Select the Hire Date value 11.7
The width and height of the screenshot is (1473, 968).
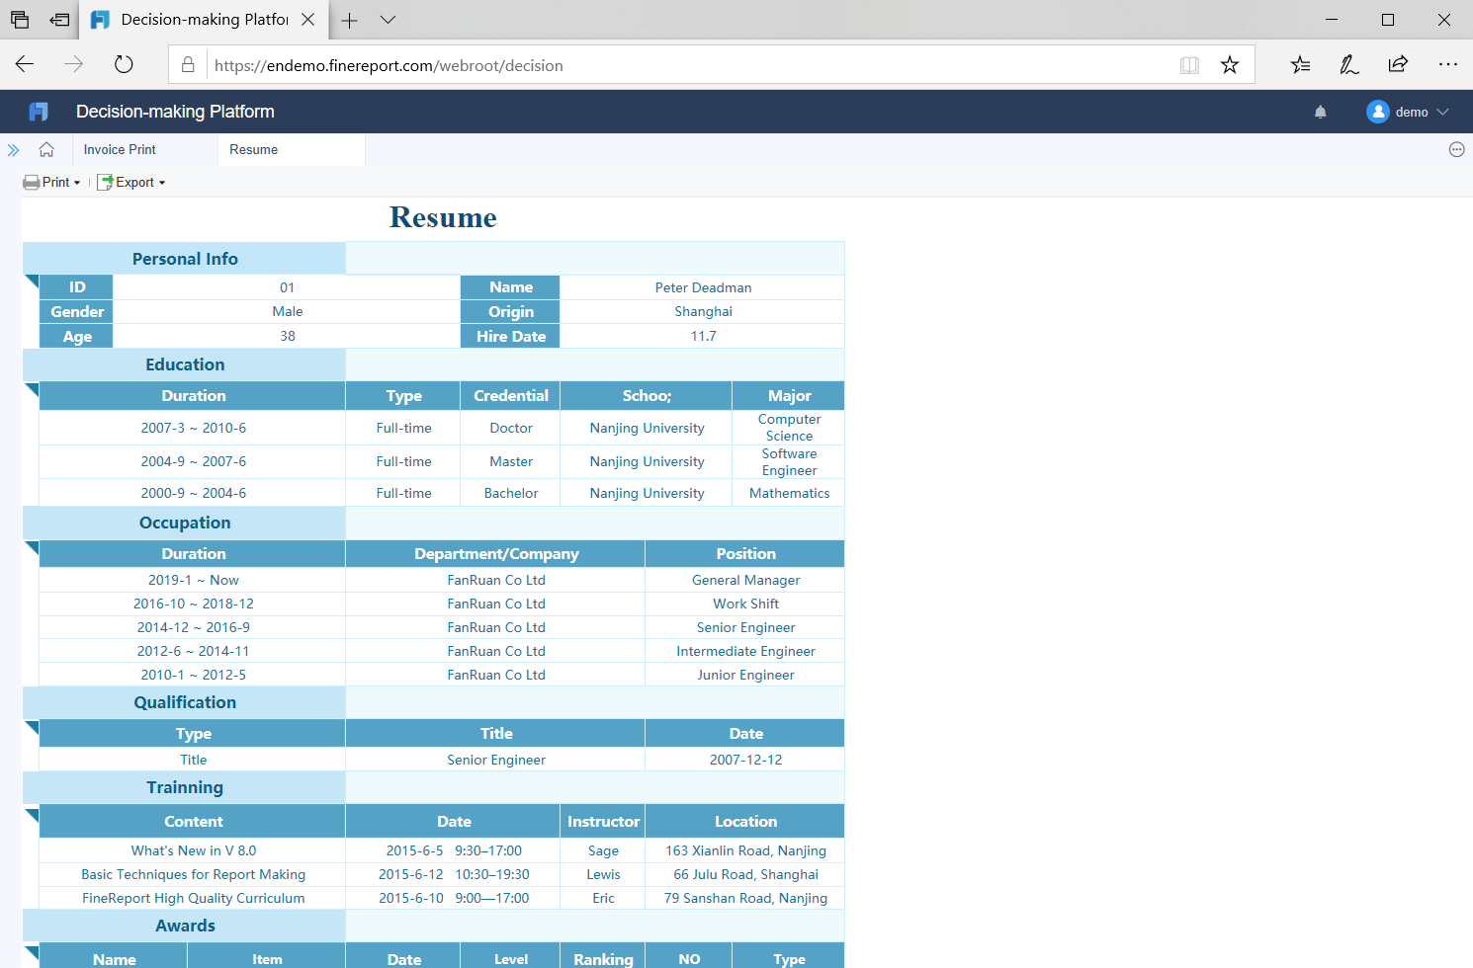703,336
